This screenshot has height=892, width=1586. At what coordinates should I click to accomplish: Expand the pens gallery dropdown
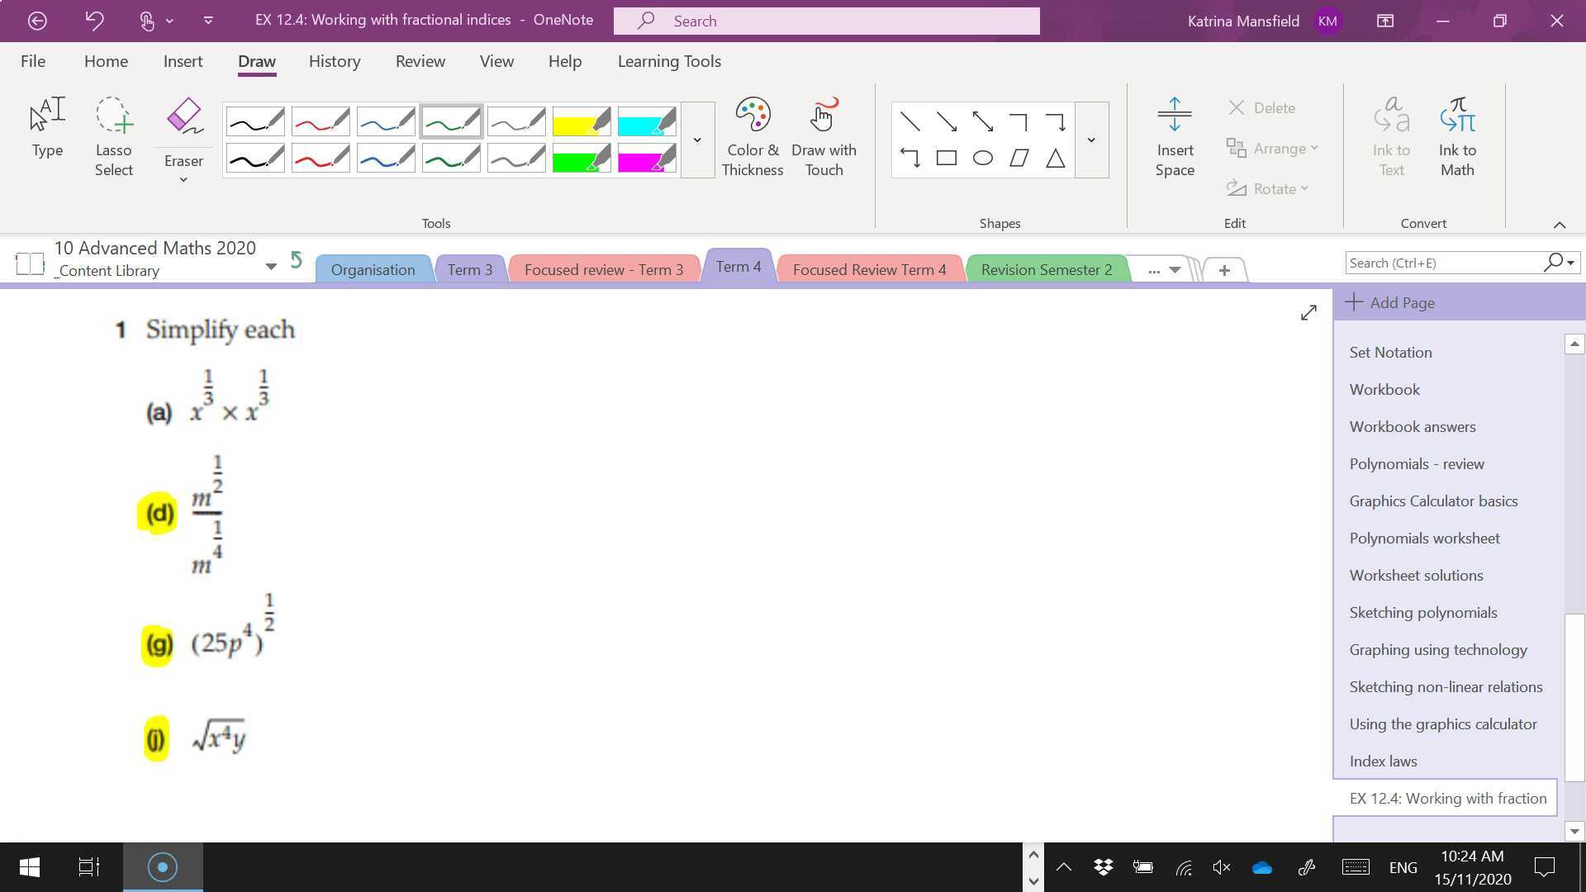click(x=696, y=140)
